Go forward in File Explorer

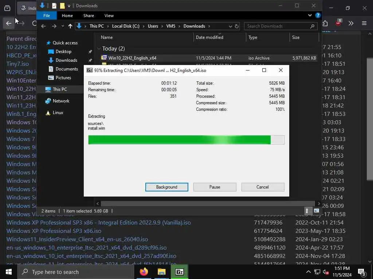click(x=54, y=26)
